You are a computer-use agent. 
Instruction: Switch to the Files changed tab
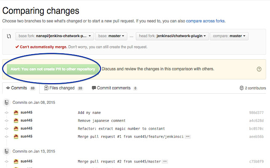coord(63,88)
